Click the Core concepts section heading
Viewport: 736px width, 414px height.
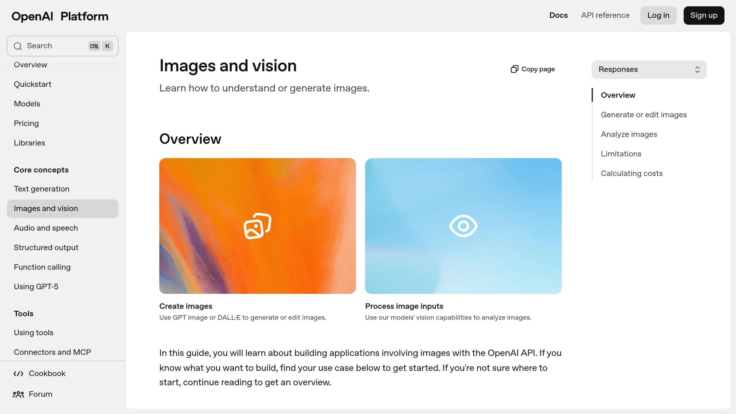pos(41,170)
